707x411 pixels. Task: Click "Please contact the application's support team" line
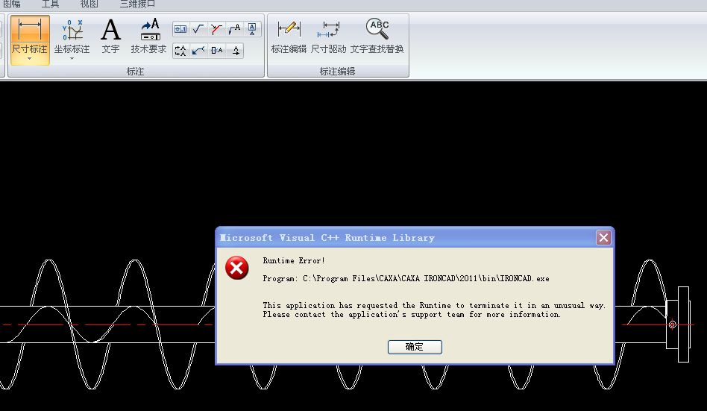412,315
